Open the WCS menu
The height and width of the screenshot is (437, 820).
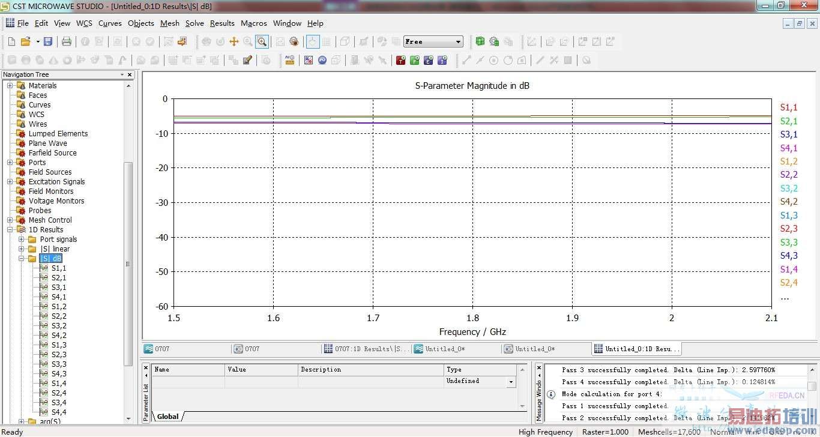84,23
